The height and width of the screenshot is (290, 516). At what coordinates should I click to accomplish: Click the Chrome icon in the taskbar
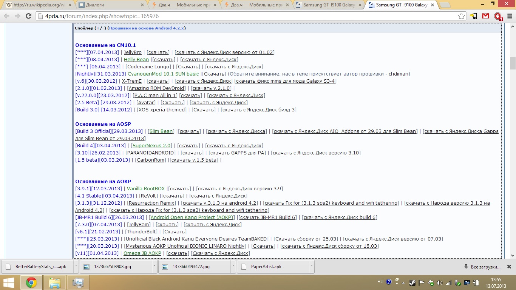point(31,282)
